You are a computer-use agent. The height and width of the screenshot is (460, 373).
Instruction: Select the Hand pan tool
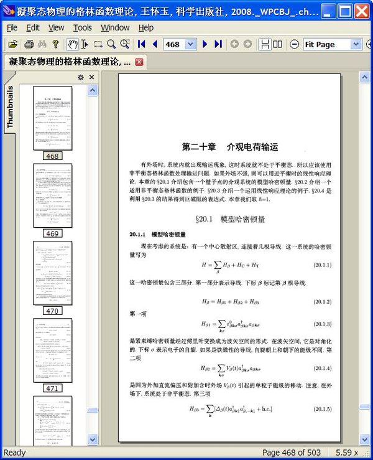tap(72, 44)
